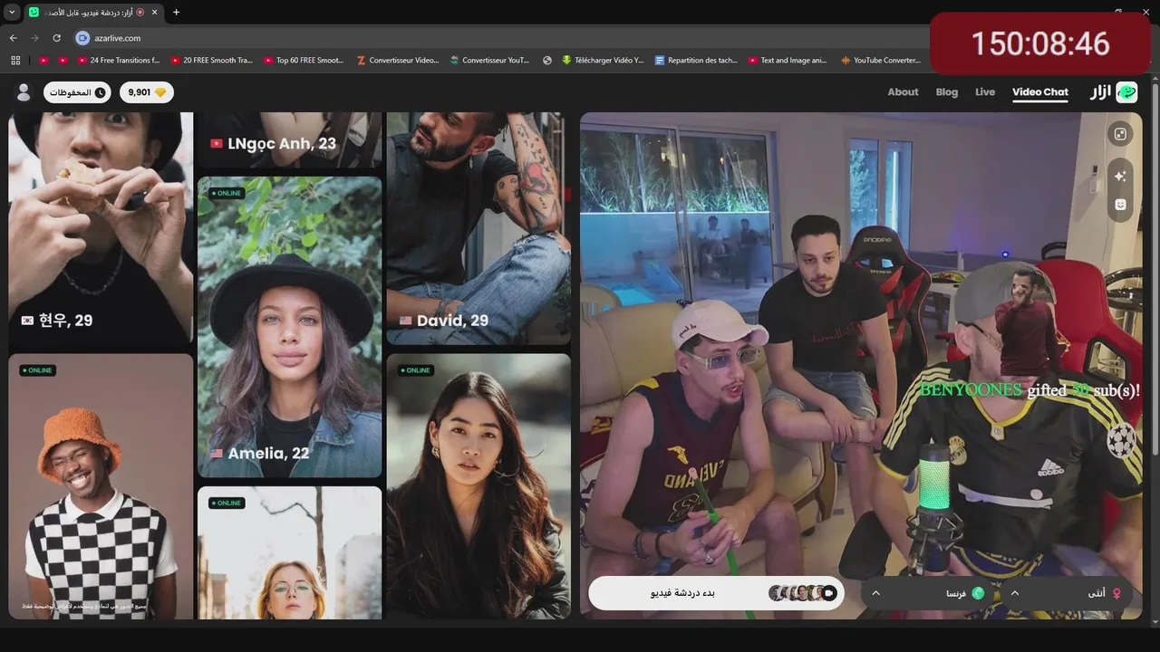This screenshot has width=1160, height=652.
Task: Open 현우, 29 profile card
Action: [x=101, y=228]
